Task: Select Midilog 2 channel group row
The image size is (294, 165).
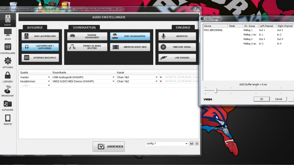Action: coord(248,39)
